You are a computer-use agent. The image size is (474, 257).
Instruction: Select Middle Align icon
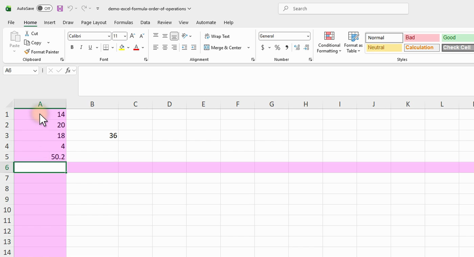point(165,36)
